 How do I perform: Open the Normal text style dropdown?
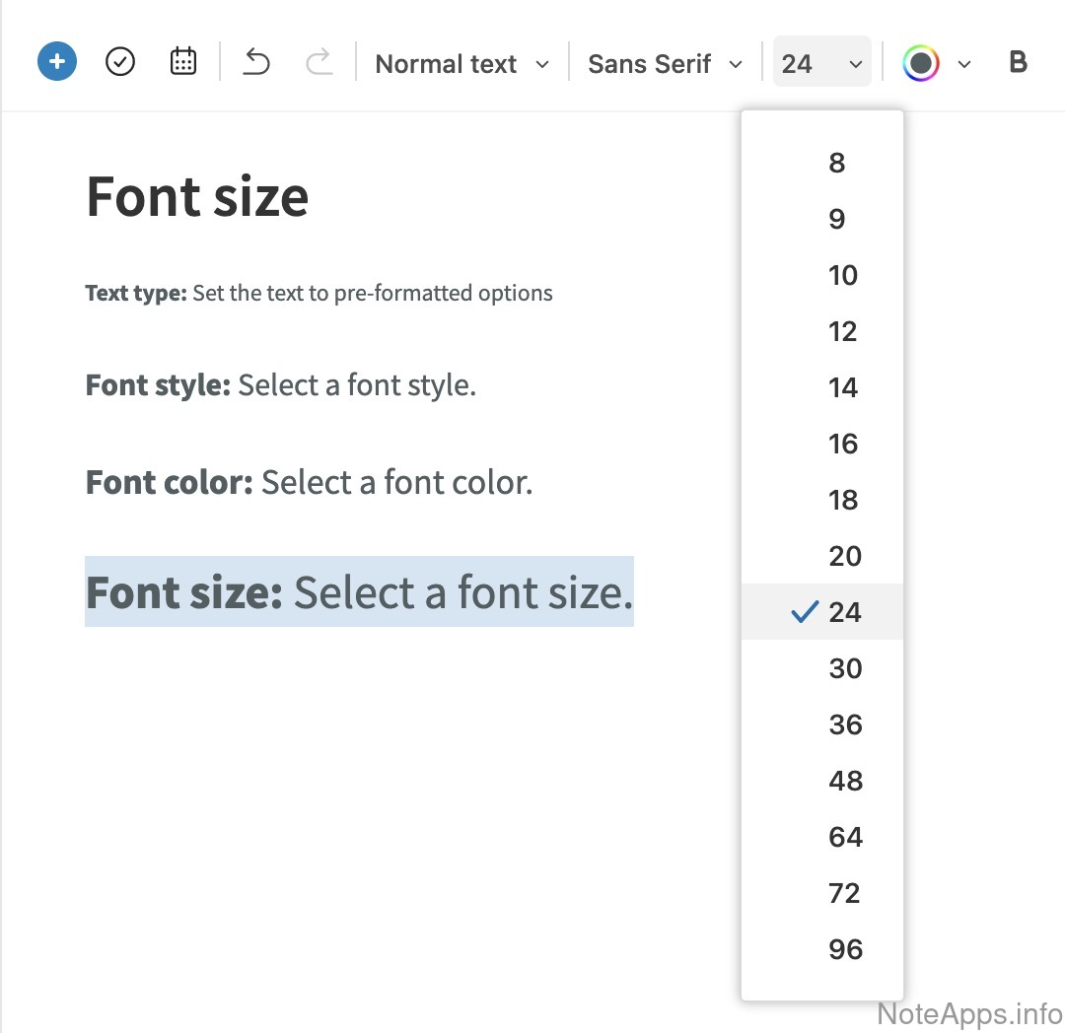coord(461,64)
